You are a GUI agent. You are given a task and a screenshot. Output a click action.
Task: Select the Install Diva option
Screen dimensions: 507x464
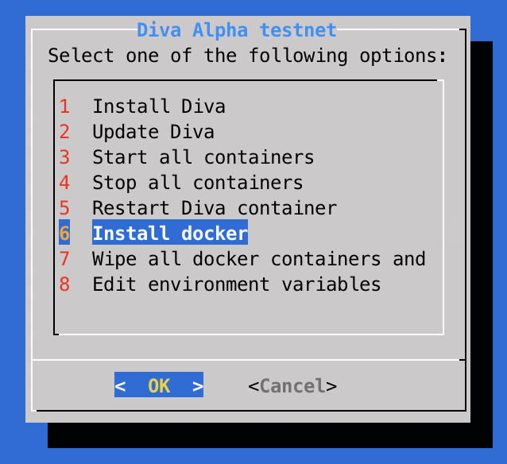[158, 106]
